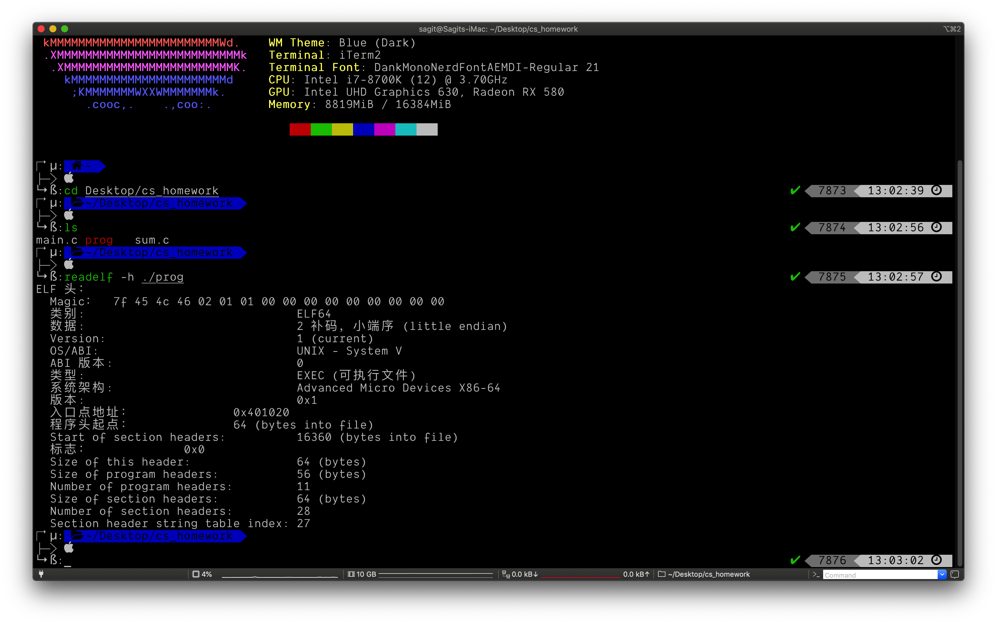997x624 pixels.
Task: Click the magenta color block in palette
Action: coord(385,130)
